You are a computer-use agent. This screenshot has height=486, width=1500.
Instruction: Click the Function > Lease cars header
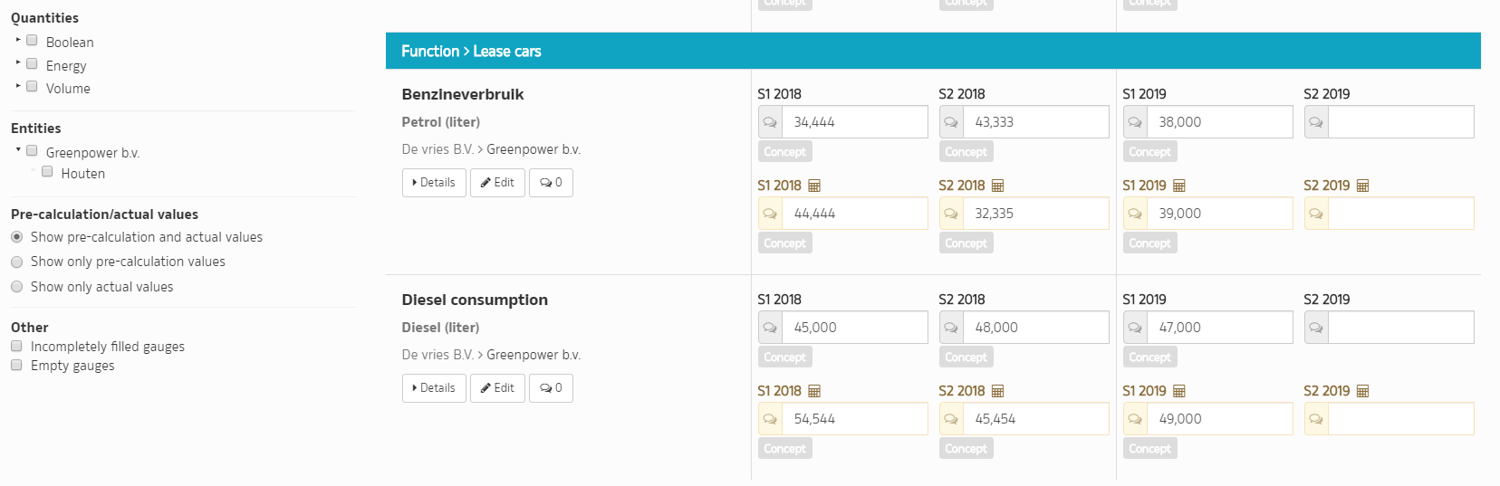pos(471,52)
